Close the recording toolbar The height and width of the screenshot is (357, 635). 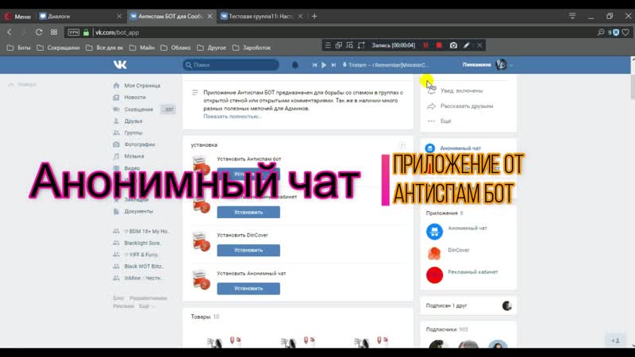[479, 45]
